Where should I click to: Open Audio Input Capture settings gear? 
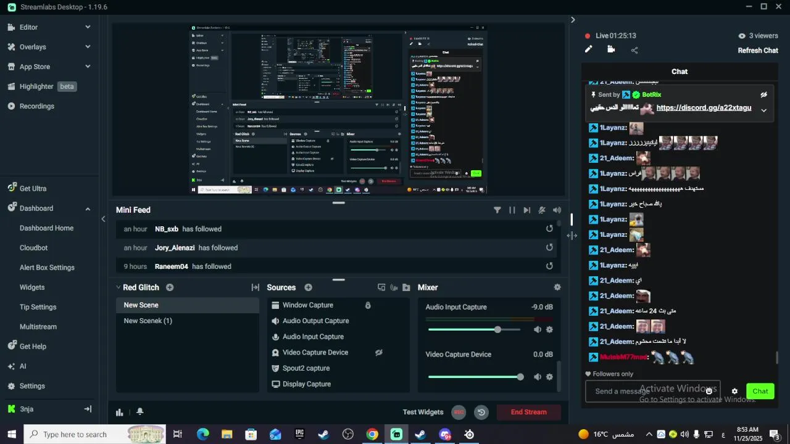(549, 330)
